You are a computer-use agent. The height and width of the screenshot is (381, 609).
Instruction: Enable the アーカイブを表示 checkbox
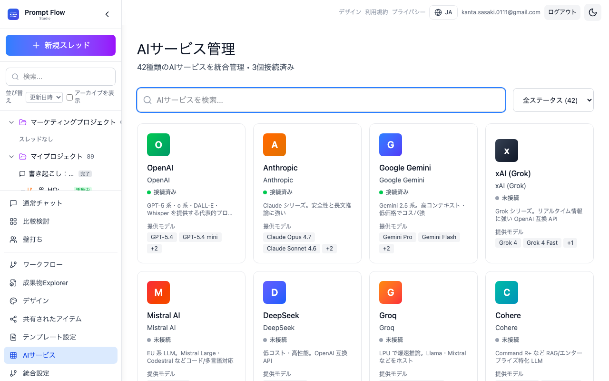(70, 97)
